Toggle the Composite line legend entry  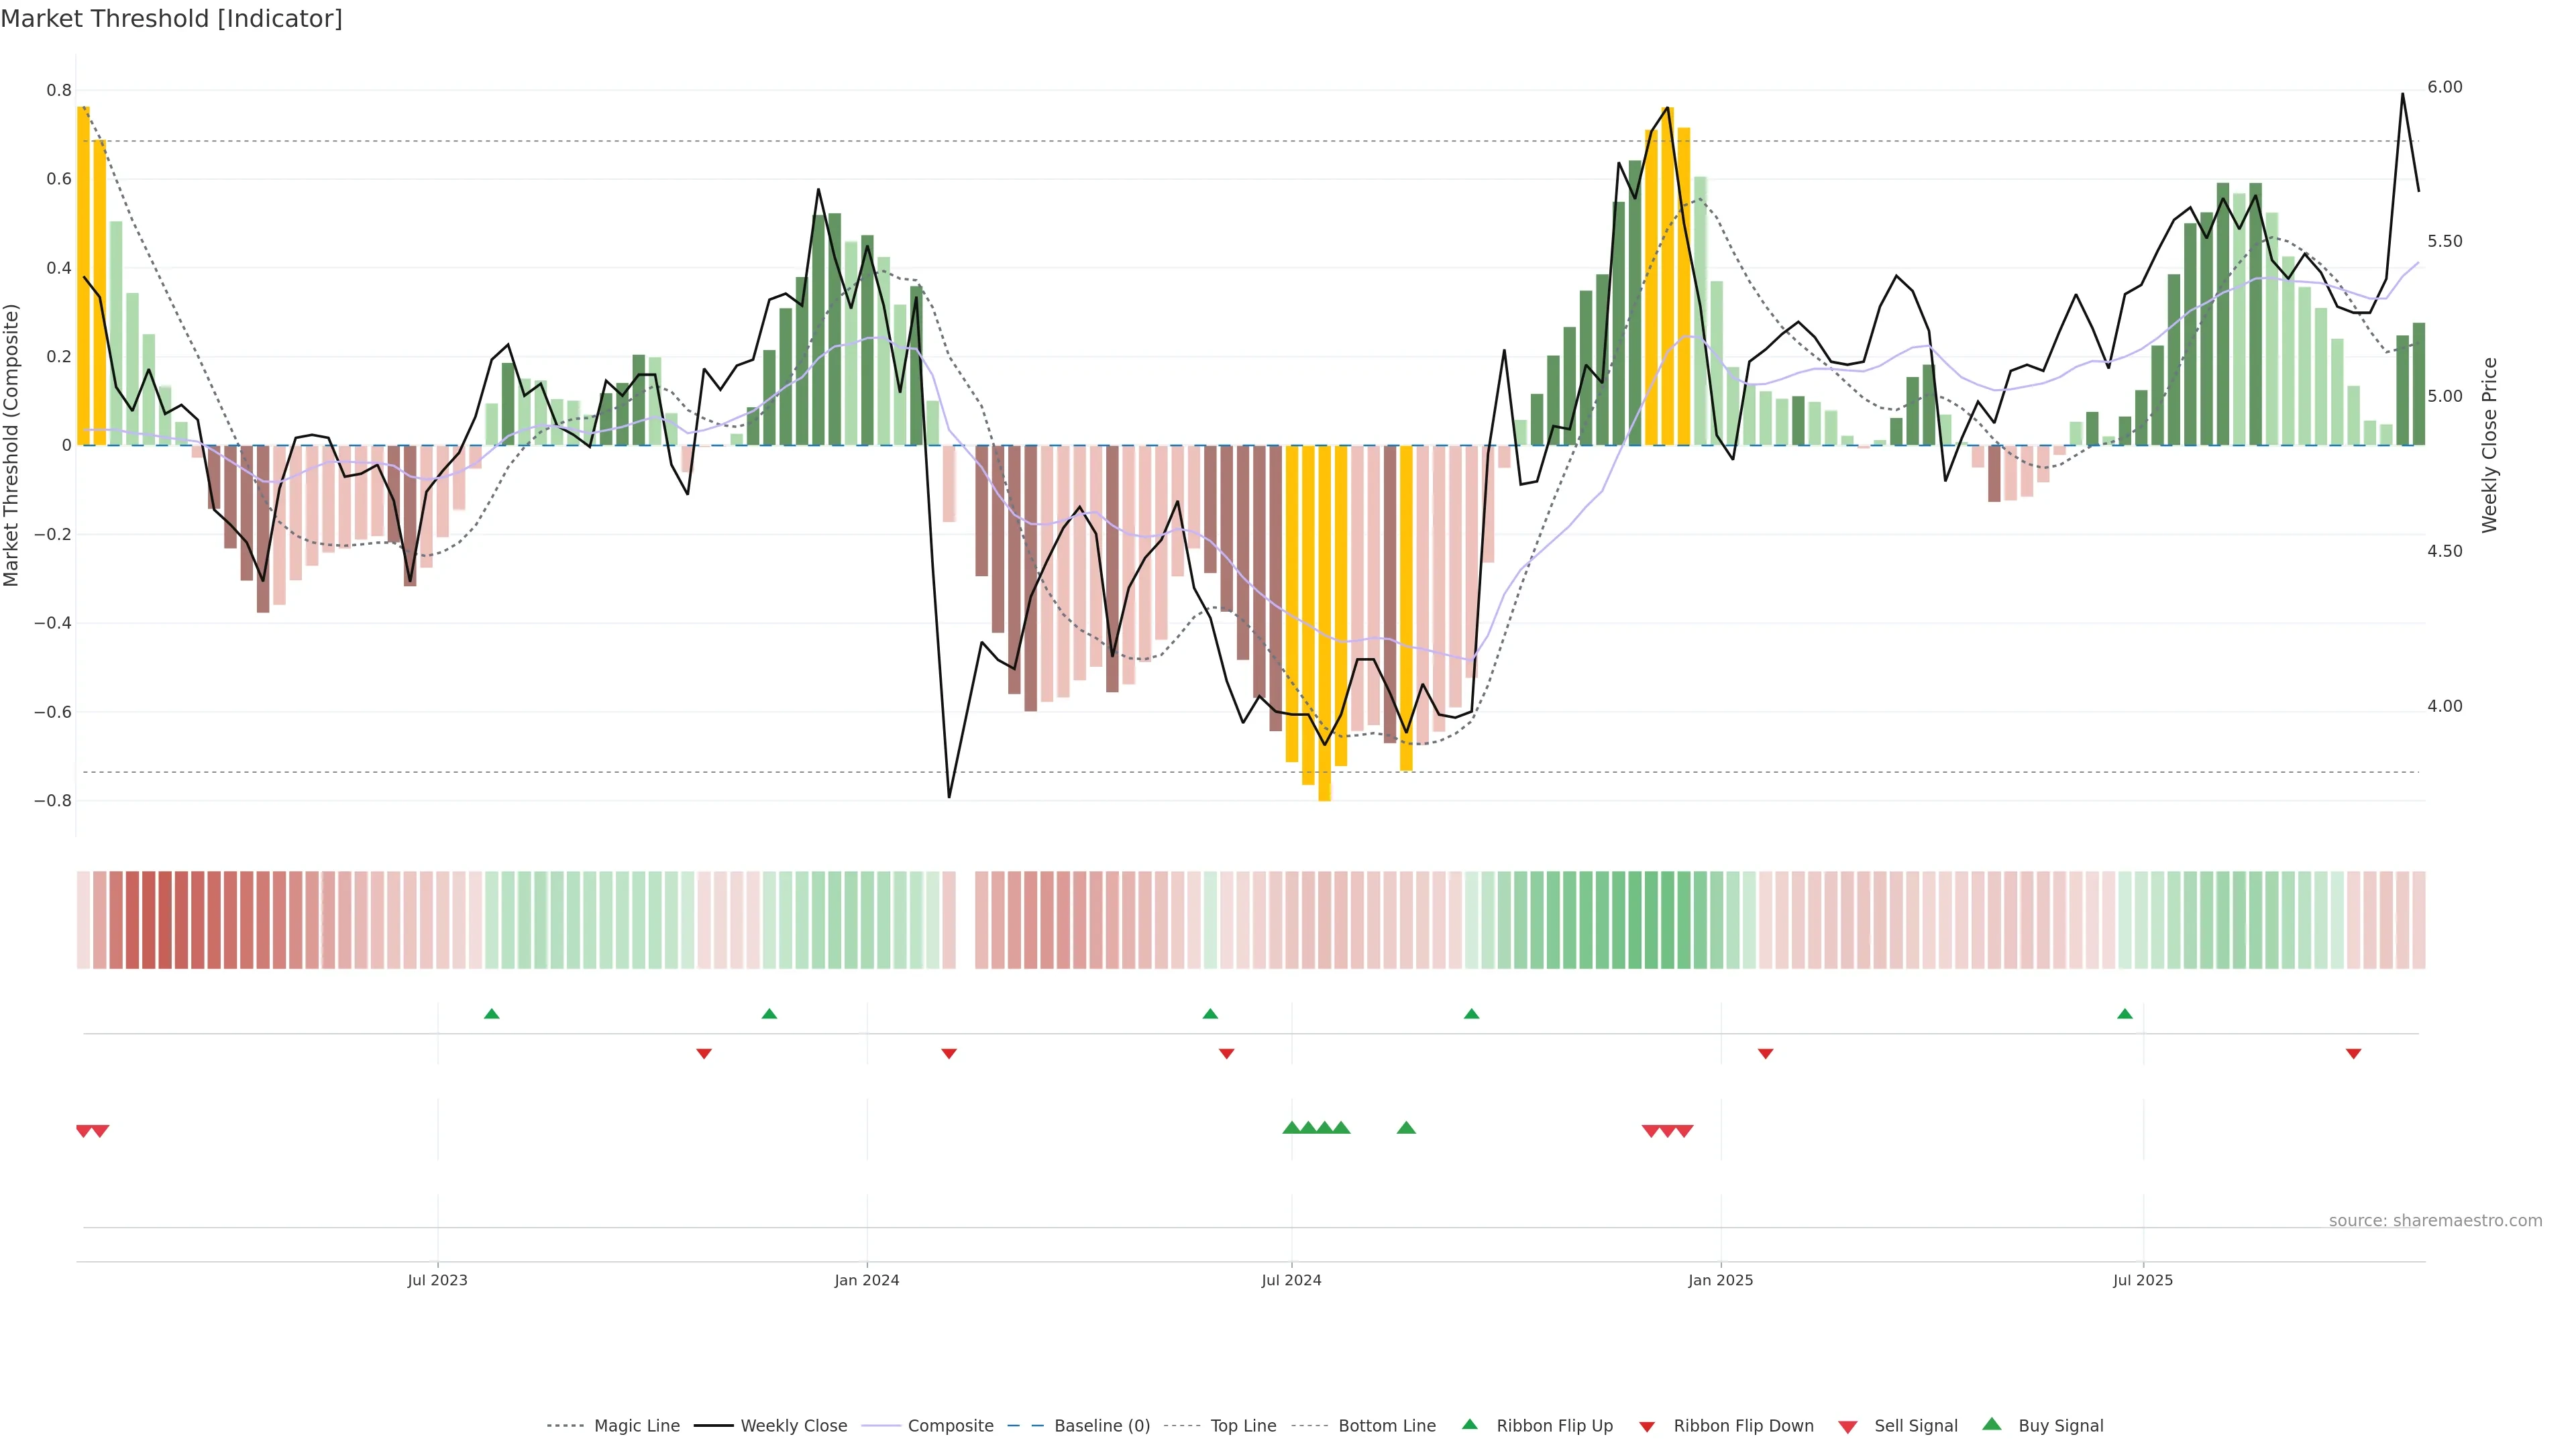(x=950, y=1426)
